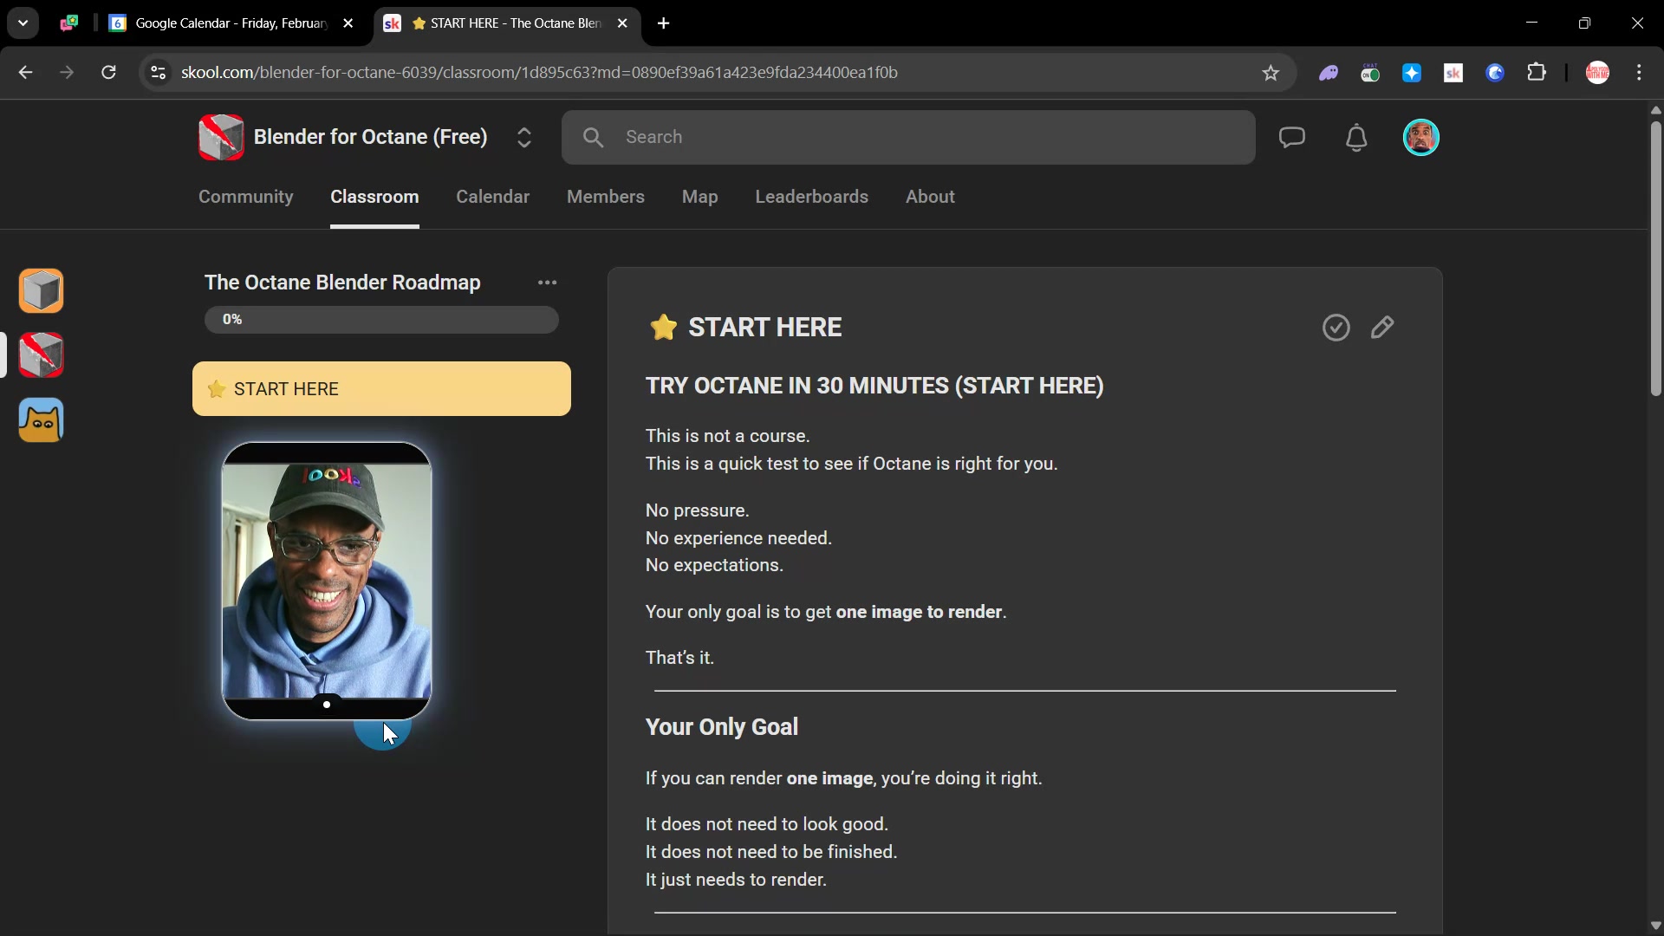Open the Roadmap three-dots options menu

[547, 283]
